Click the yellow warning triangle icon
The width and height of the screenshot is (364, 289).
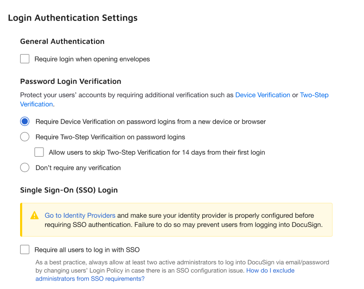pos(35,215)
